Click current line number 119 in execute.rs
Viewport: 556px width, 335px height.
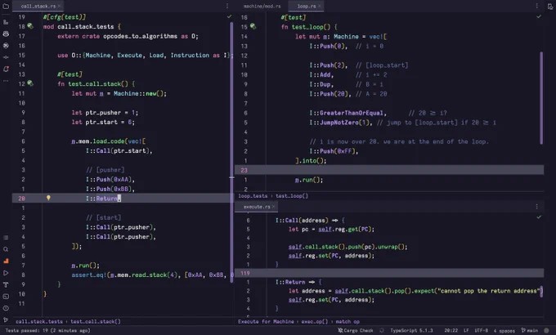click(245, 273)
